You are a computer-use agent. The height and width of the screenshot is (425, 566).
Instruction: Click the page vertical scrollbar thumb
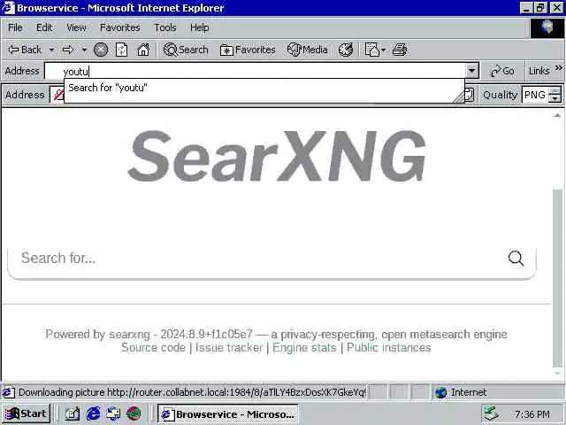[558, 277]
